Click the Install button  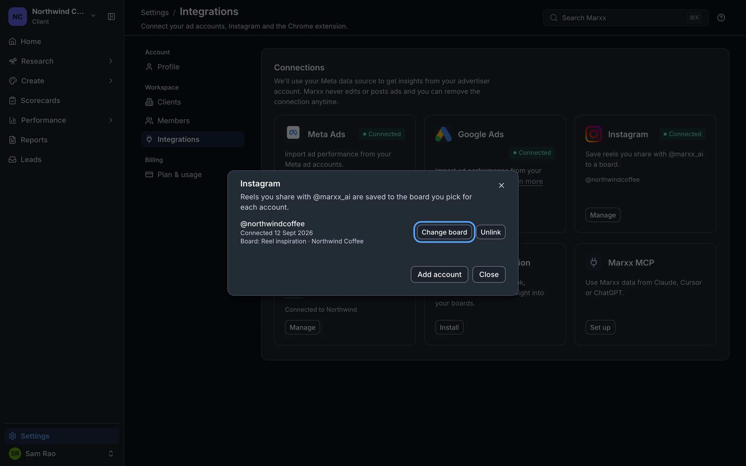click(449, 327)
